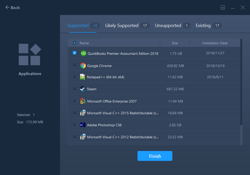The image size is (250, 175).
Task: Tick the Steam checkbox
Action: tap(74, 89)
